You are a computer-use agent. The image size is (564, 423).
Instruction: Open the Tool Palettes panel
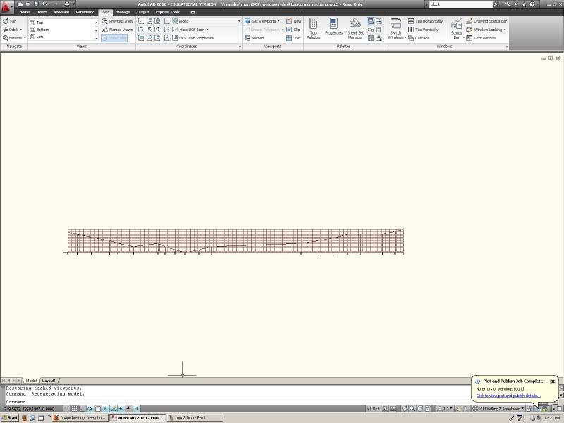pyautogui.click(x=313, y=28)
